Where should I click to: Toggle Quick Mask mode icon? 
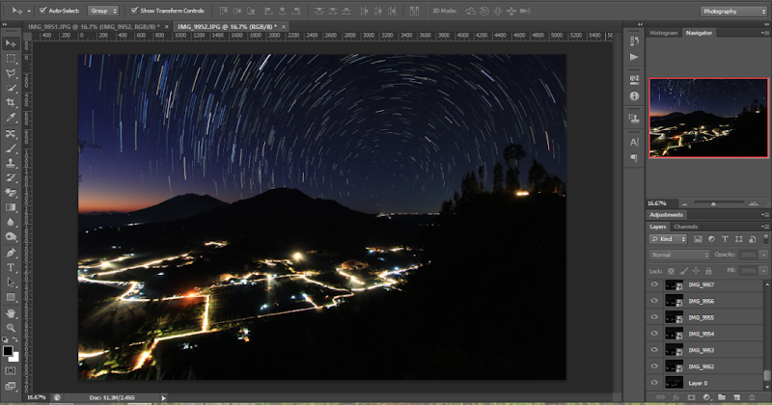[x=11, y=371]
